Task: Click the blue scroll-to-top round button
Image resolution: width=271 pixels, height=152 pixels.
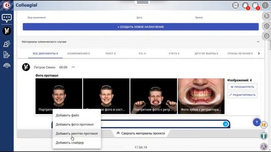Action: pos(257,122)
